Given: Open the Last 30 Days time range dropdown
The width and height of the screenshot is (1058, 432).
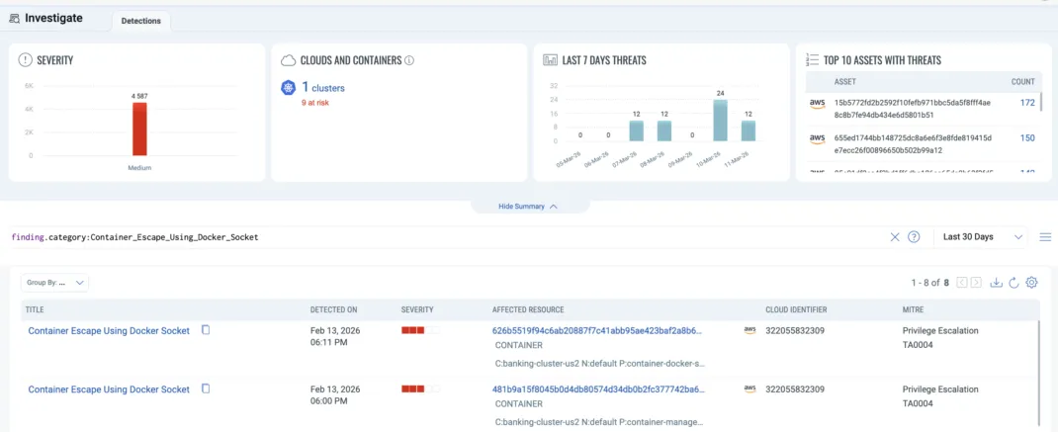Looking at the screenshot, I should click(x=981, y=237).
